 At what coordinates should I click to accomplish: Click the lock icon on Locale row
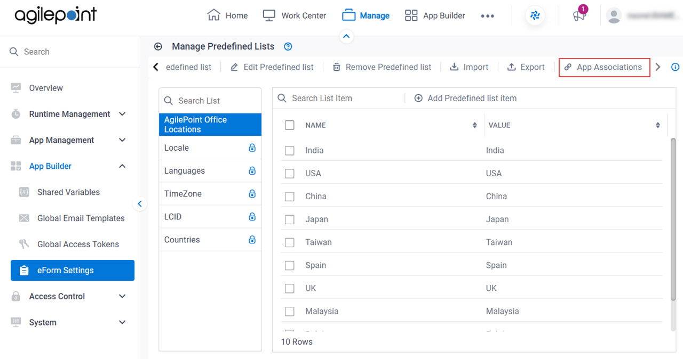(x=252, y=148)
